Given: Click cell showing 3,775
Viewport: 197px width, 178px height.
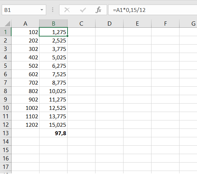Looking at the screenshot, I should (54, 49).
